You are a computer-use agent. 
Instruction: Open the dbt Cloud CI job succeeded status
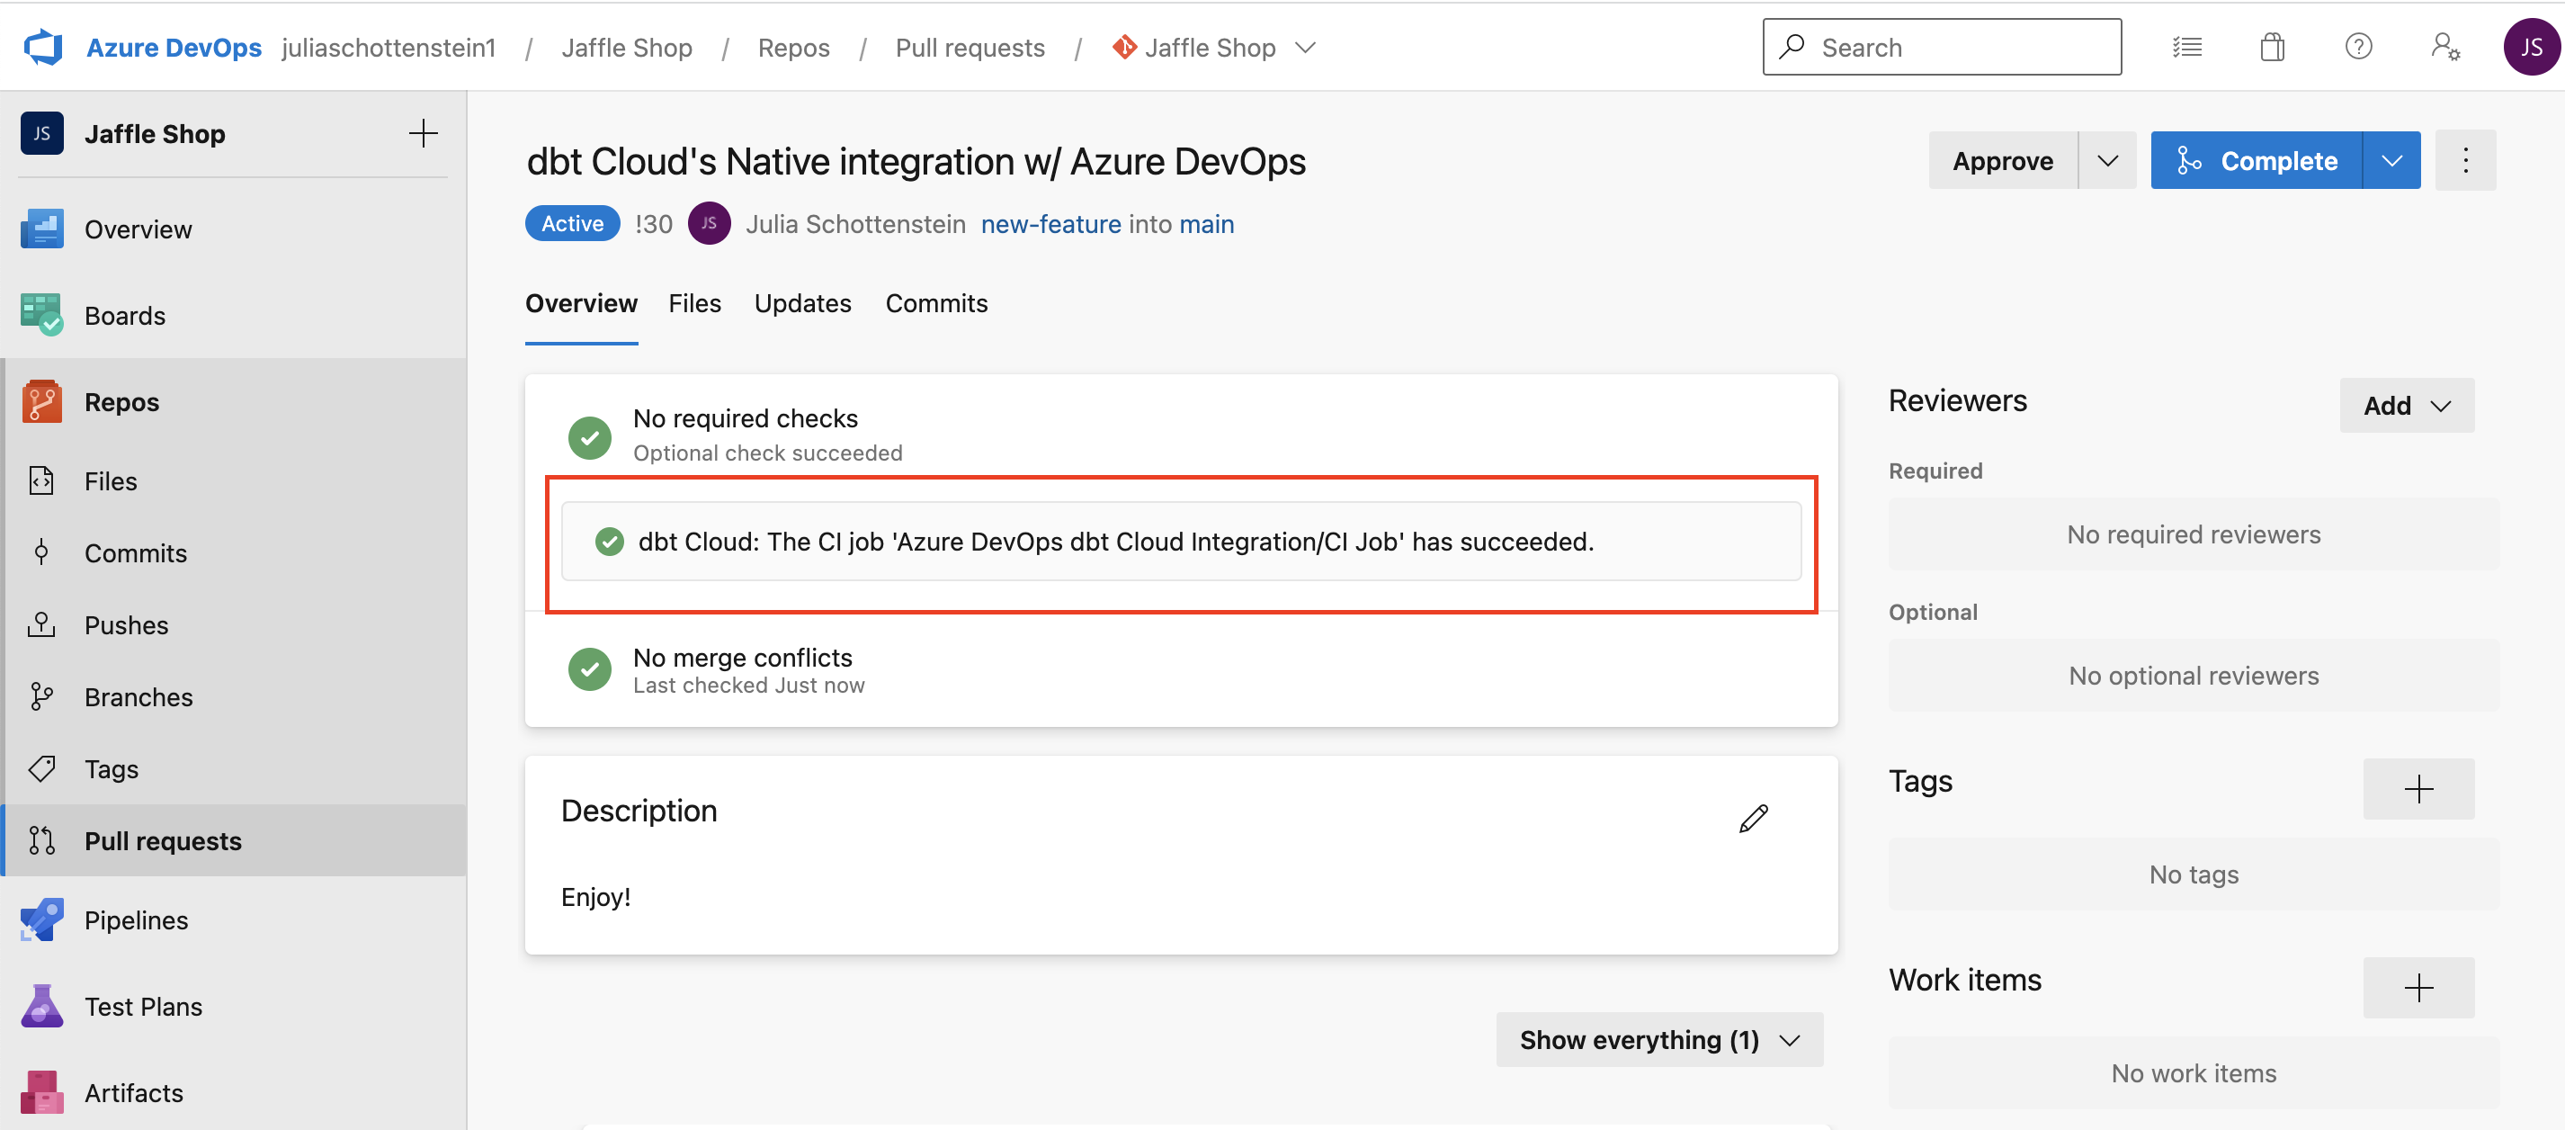(1181, 541)
